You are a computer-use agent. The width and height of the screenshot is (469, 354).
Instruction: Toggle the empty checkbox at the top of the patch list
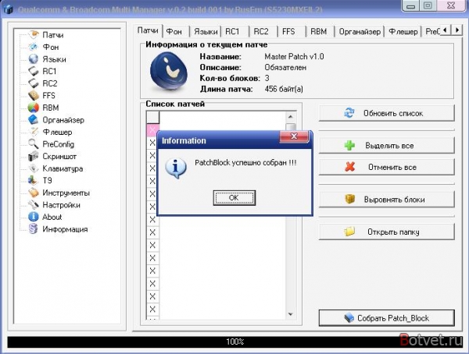152,117
